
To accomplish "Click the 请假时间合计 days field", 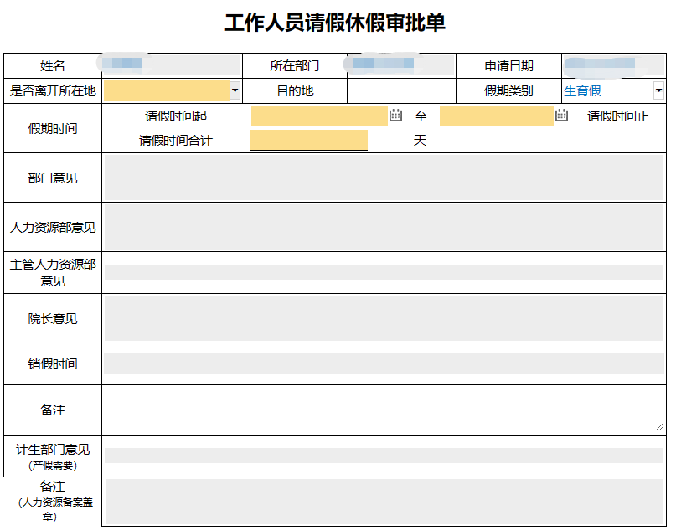I will [309, 140].
